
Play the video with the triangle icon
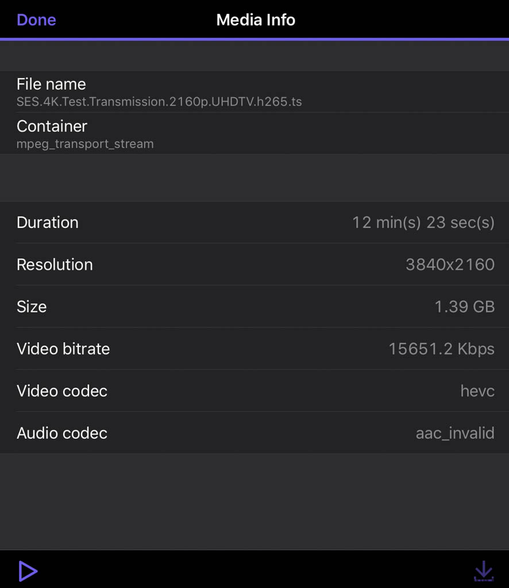pos(28,571)
